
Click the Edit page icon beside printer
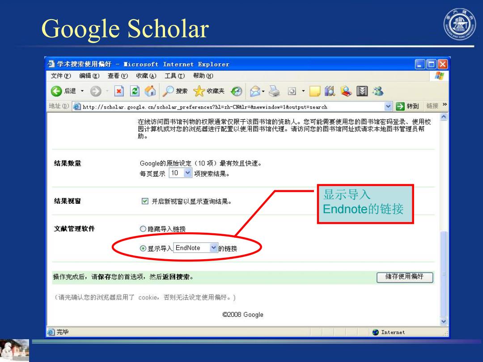tap(292, 91)
